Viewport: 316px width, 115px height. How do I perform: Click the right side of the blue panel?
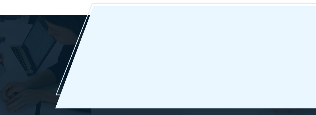click(290, 57)
